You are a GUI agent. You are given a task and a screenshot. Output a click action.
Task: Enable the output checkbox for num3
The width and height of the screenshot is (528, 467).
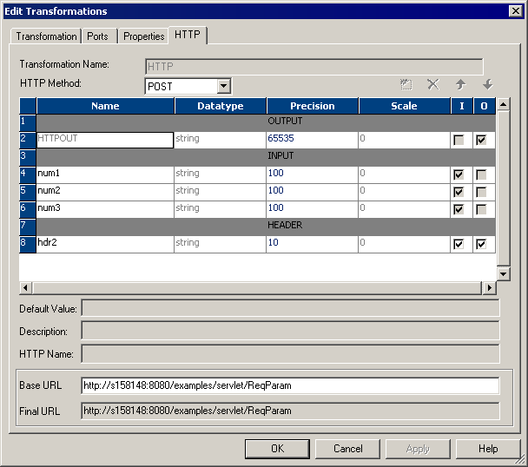(481, 209)
